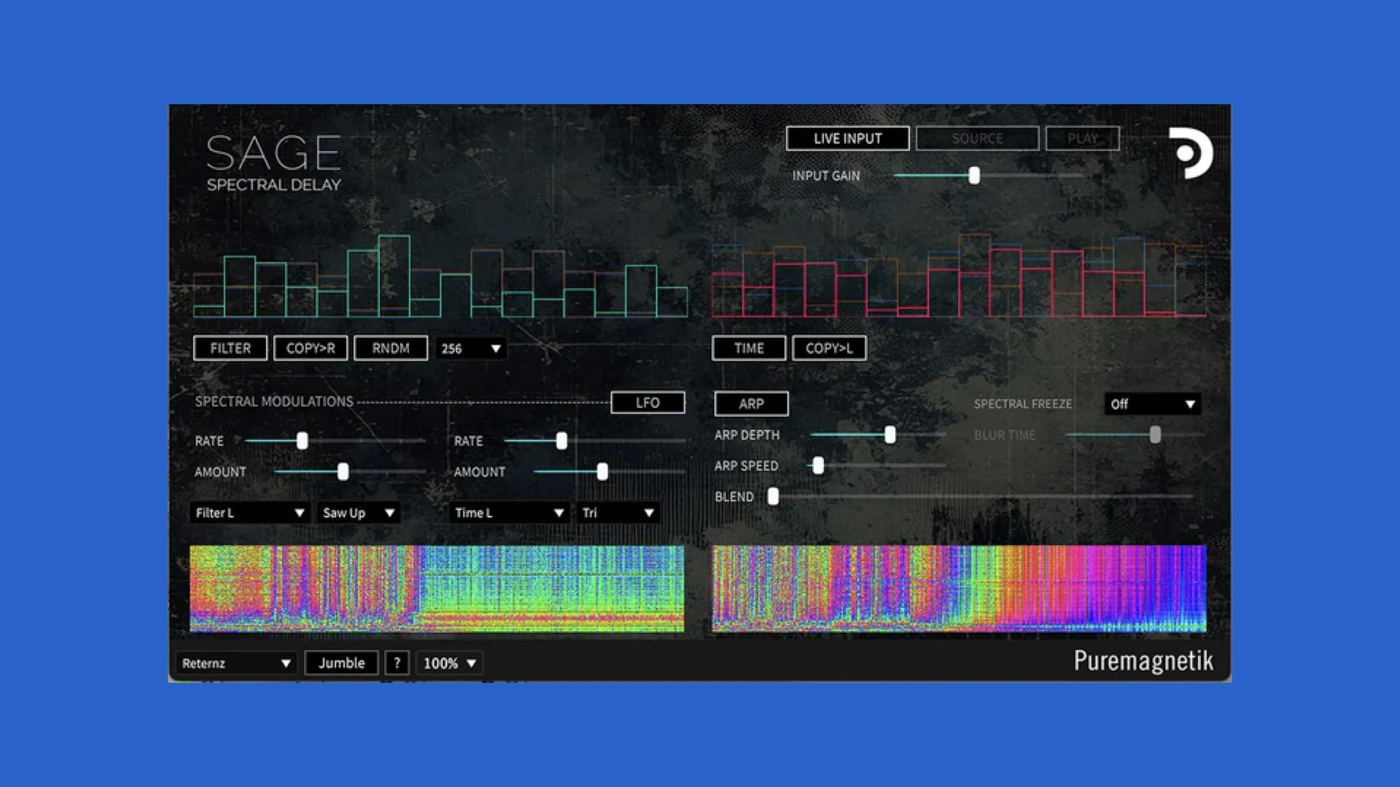Click the COPY>R button
Screen dimensions: 1400x787
[311, 348]
